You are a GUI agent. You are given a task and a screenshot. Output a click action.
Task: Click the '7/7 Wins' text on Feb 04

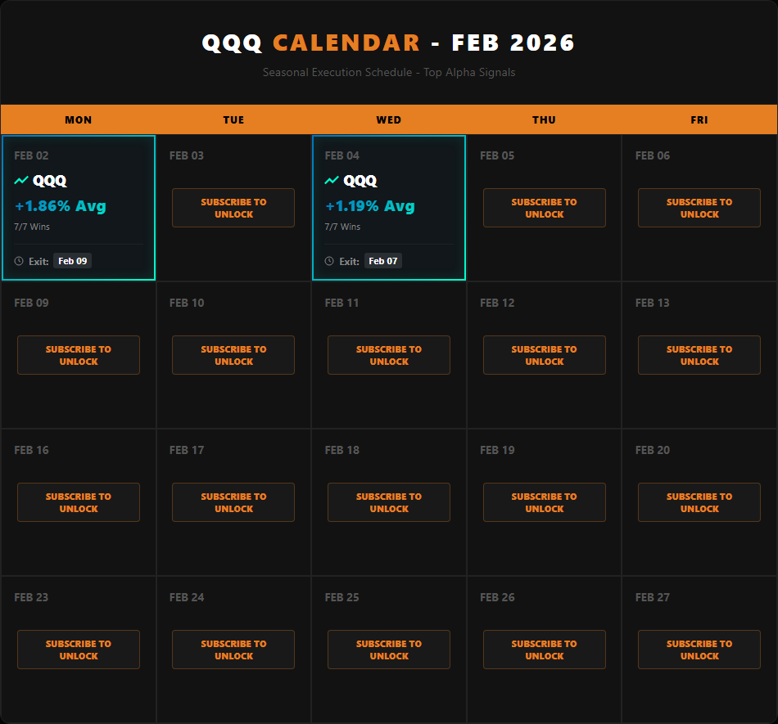point(342,227)
